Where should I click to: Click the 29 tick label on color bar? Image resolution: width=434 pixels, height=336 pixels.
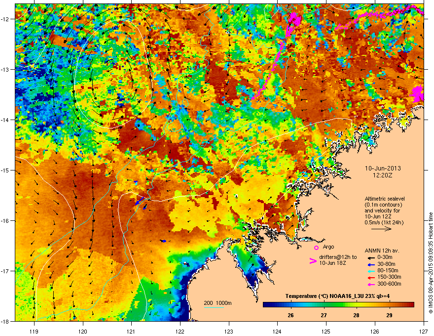pos(389,315)
